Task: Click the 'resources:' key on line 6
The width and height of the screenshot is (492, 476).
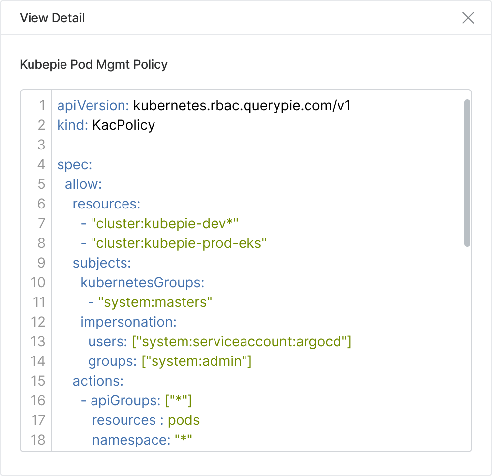Action: [x=107, y=204]
